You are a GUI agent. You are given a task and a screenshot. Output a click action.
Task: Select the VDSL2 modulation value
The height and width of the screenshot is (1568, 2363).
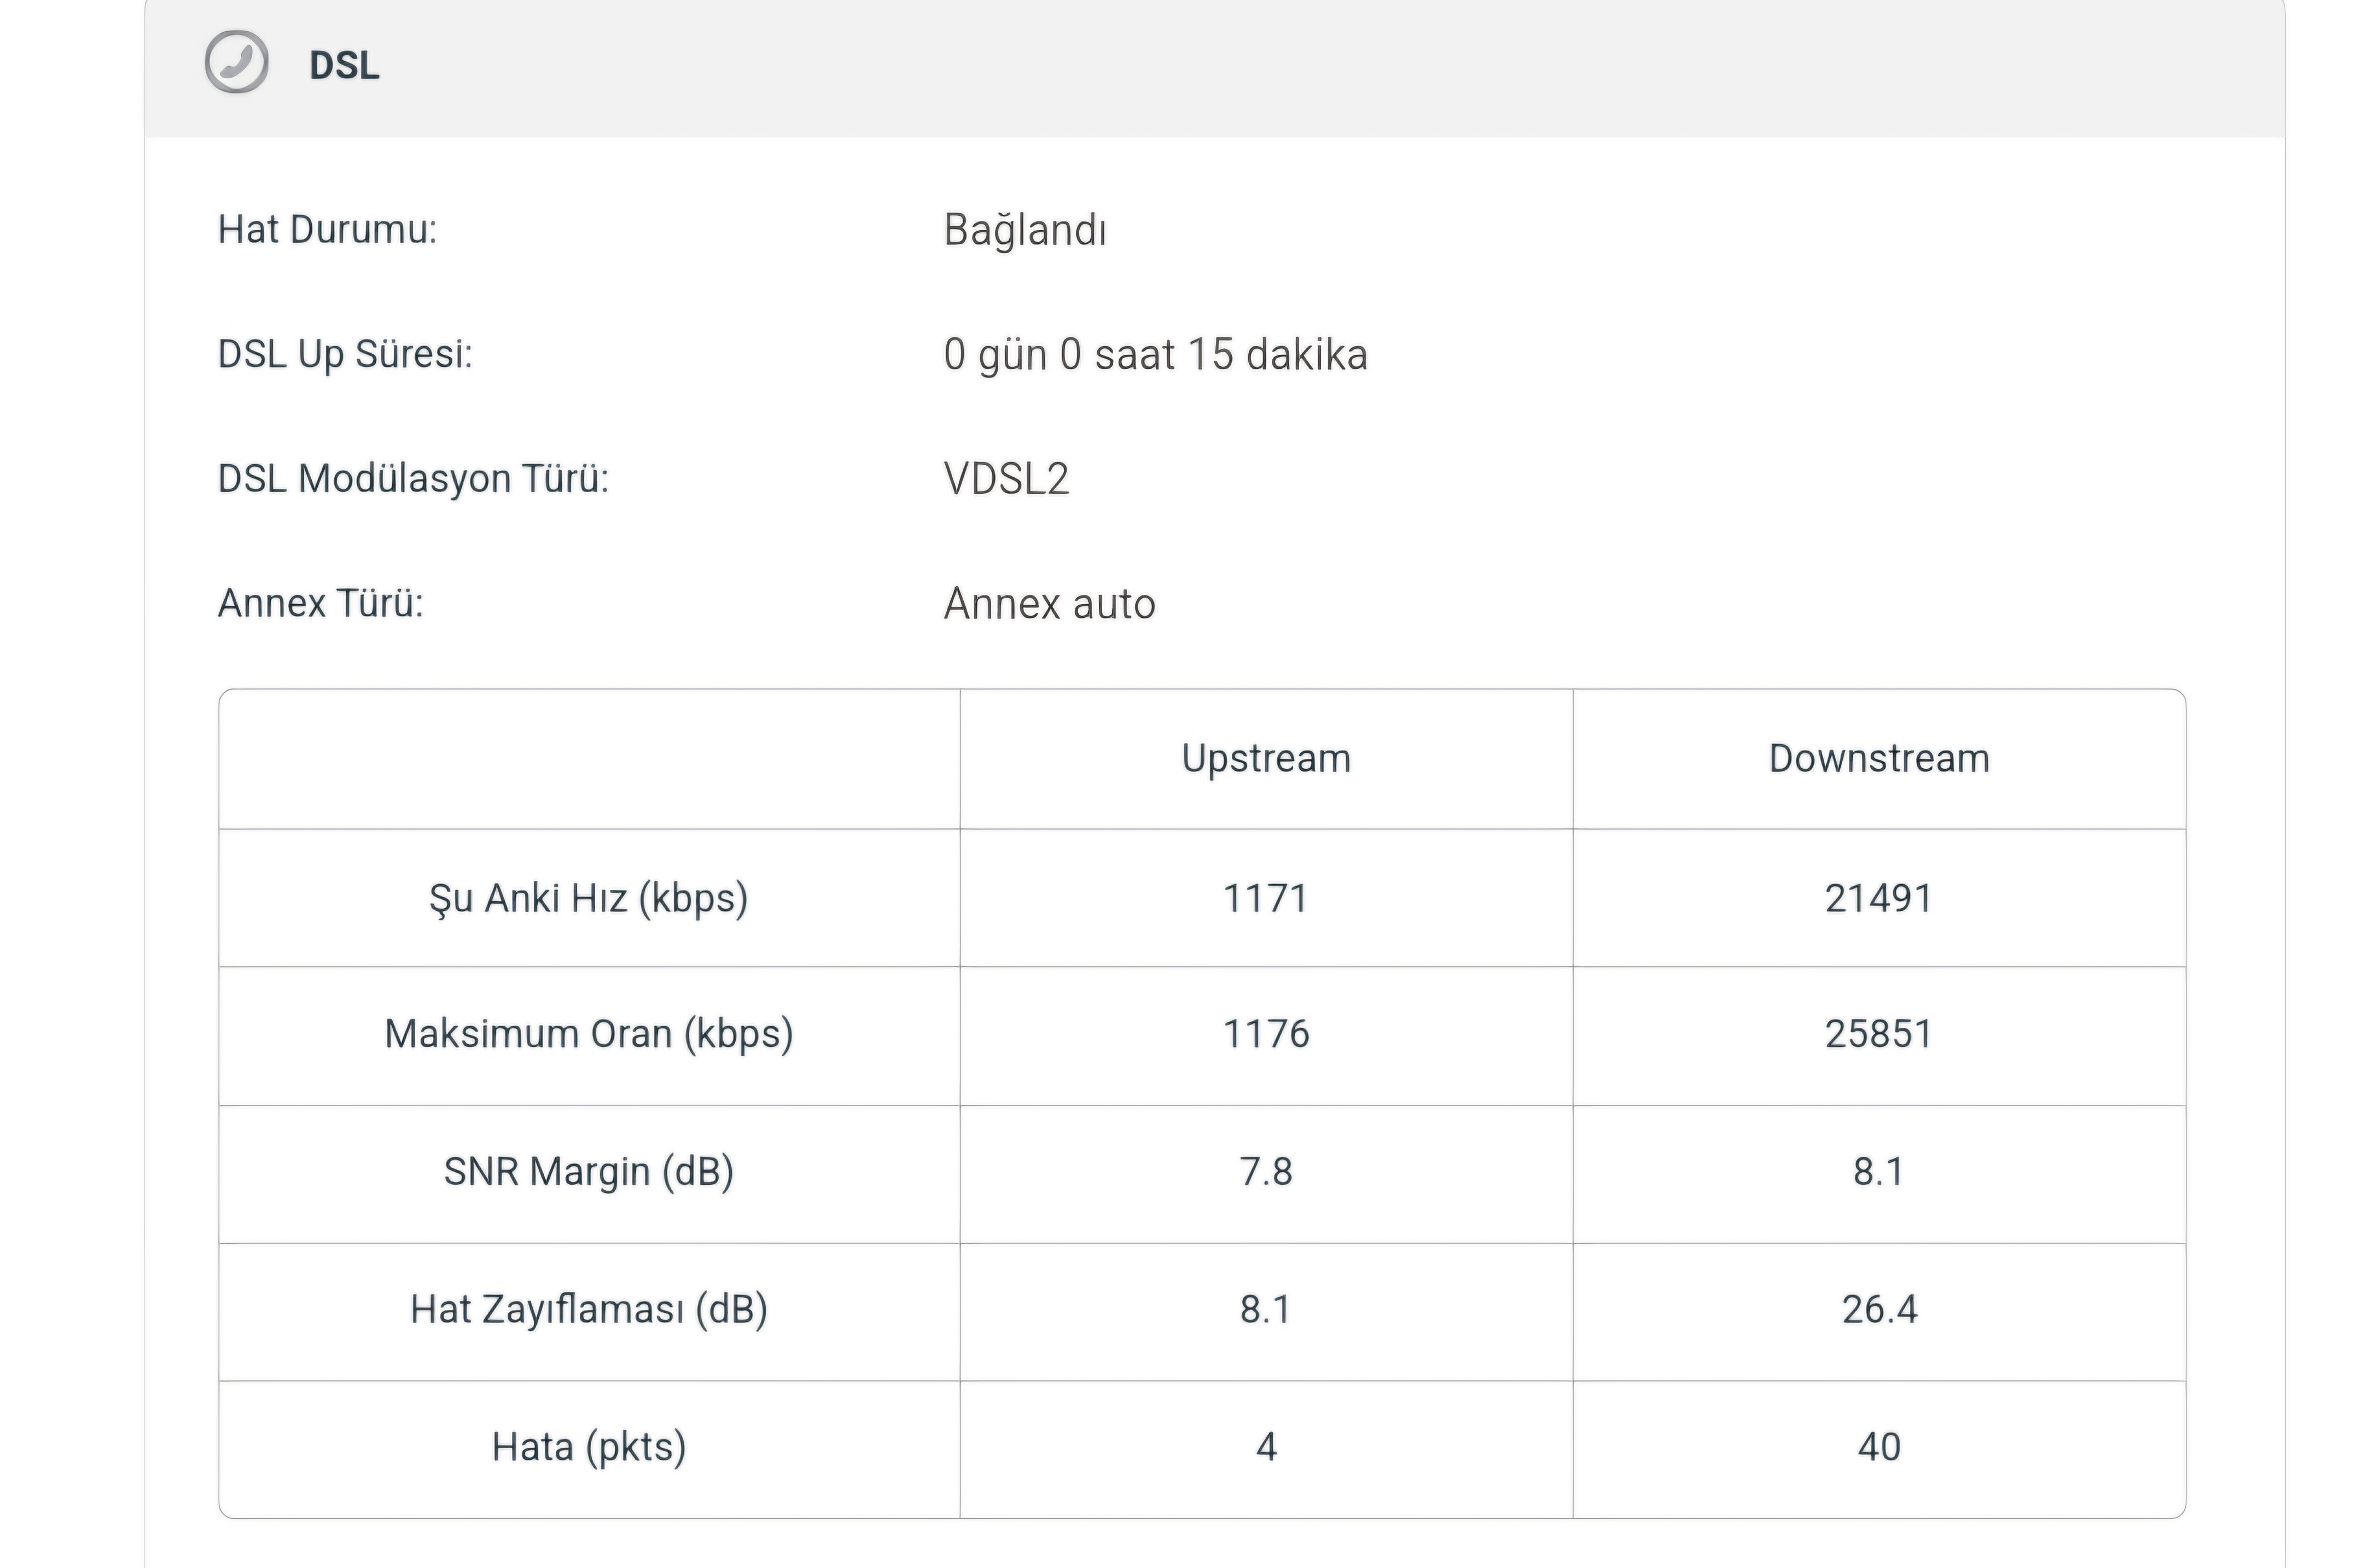click(x=1006, y=479)
